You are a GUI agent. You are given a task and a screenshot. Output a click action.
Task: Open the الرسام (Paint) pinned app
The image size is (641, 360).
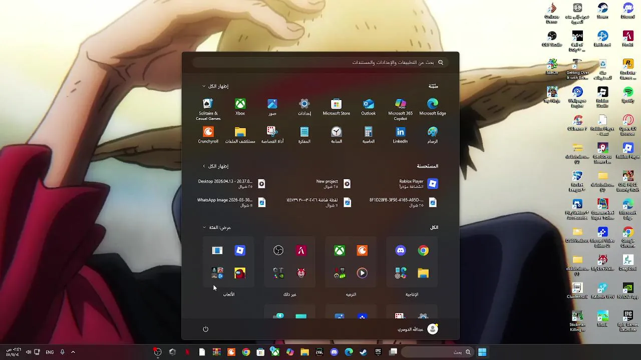coord(432,135)
